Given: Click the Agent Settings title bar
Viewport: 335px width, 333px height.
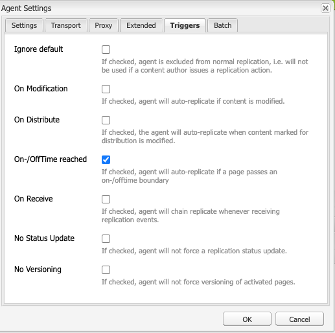Looking at the screenshot, I should click(x=160, y=8).
